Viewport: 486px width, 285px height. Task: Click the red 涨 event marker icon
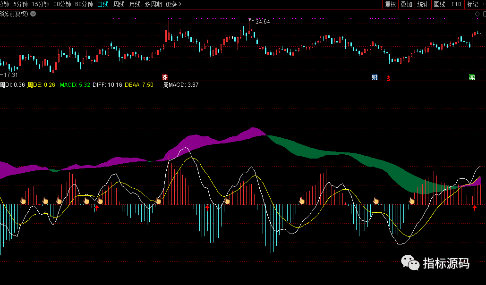[x=165, y=77]
